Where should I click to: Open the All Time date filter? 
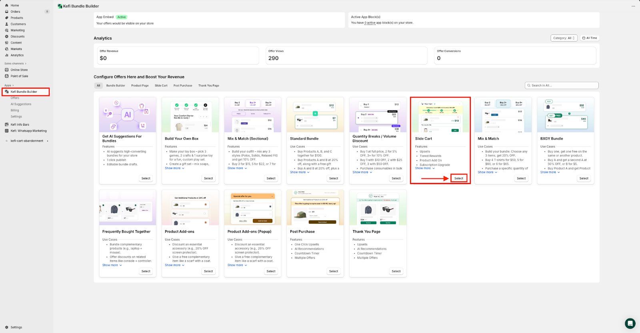tap(590, 38)
